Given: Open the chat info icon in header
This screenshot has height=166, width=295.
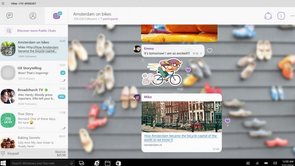Looking at the screenshot, I should (281, 16).
